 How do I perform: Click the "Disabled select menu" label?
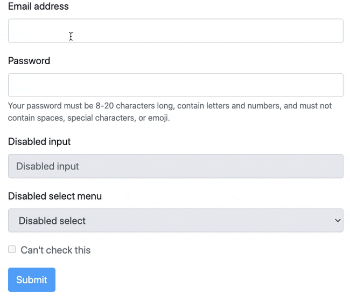[55, 196]
